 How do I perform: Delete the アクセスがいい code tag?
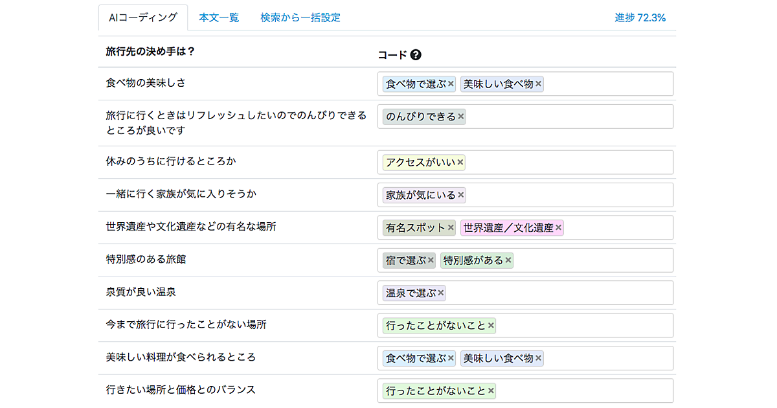460,163
